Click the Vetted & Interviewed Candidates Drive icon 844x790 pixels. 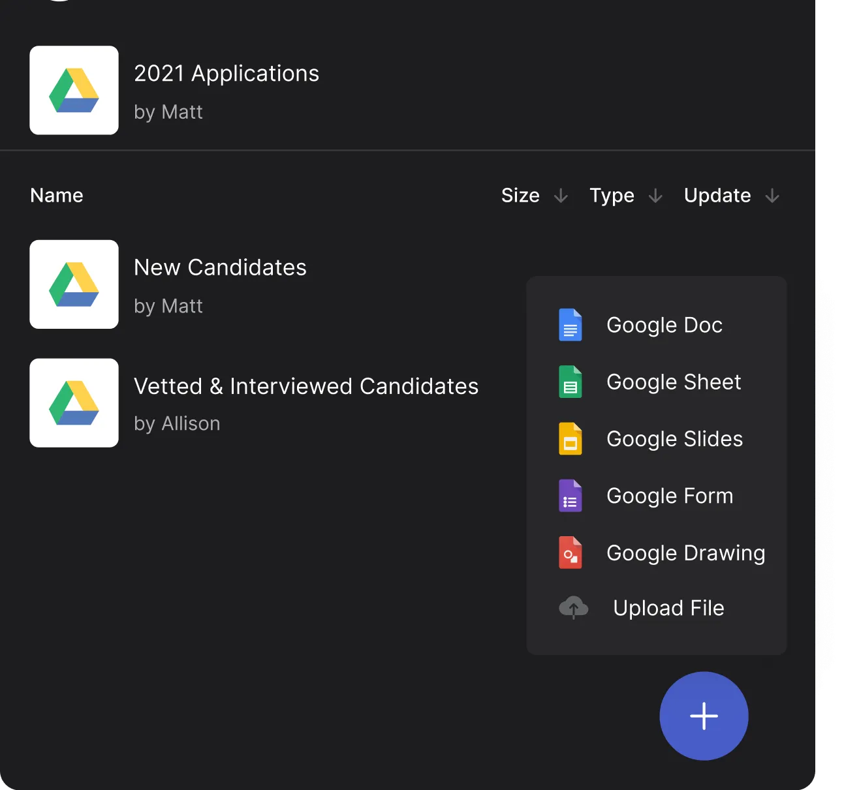[x=74, y=403]
